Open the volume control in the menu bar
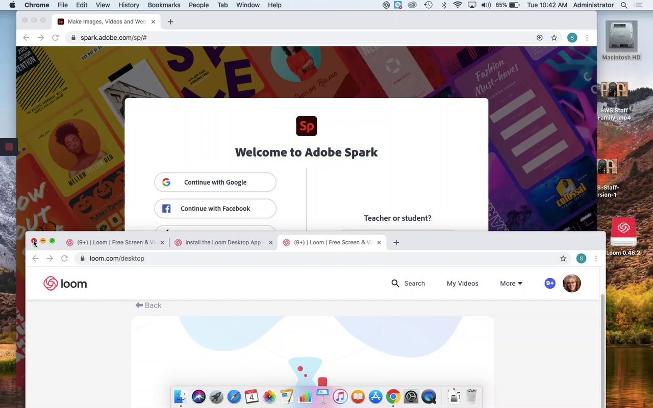653x408 pixels. tap(486, 5)
